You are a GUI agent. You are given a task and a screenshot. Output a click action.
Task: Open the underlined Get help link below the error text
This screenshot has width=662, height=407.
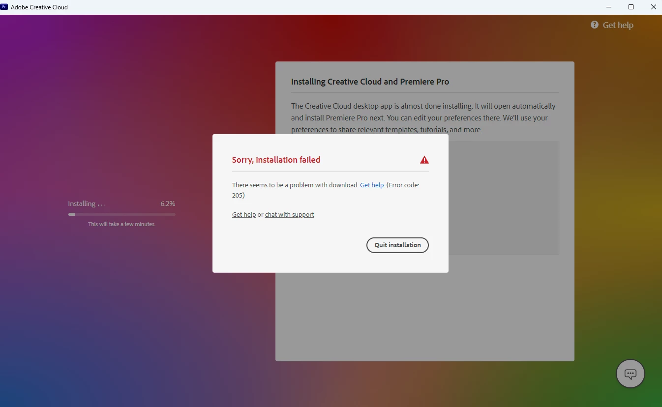[244, 215]
